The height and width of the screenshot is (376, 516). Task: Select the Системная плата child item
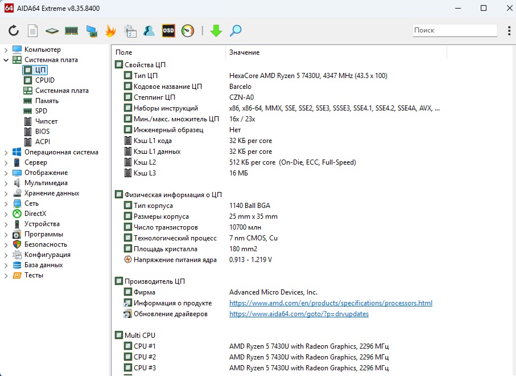pyautogui.click(x=62, y=91)
